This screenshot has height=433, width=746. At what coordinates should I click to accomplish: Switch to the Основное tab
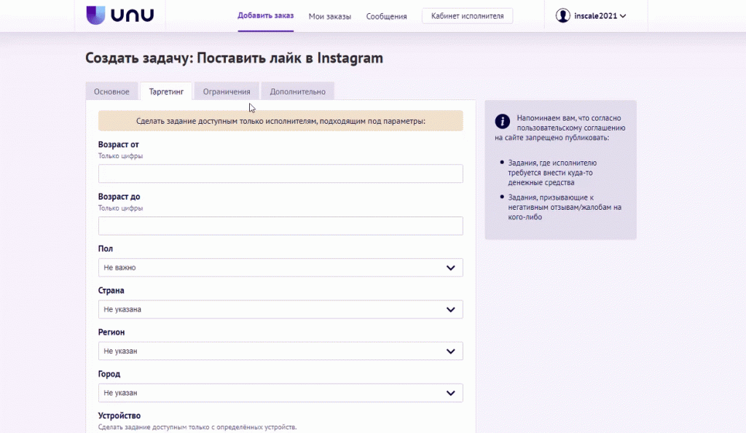pos(111,92)
